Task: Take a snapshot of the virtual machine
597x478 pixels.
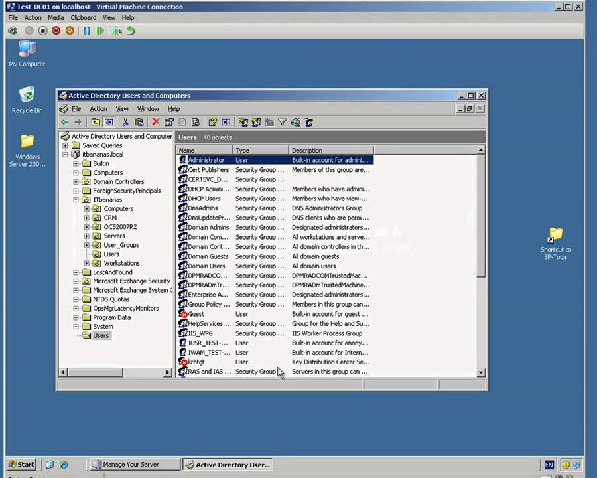Action: 117,31
